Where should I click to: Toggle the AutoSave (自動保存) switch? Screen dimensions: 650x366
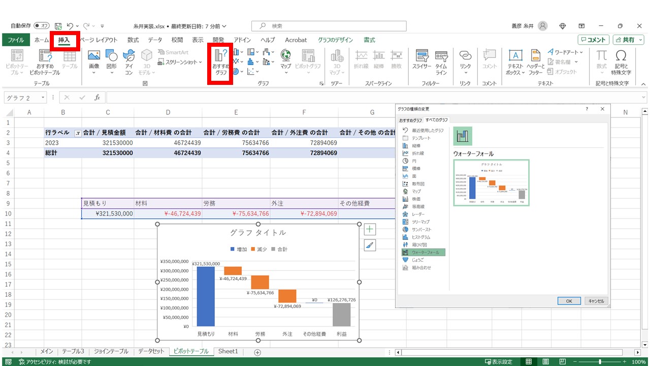[42, 26]
